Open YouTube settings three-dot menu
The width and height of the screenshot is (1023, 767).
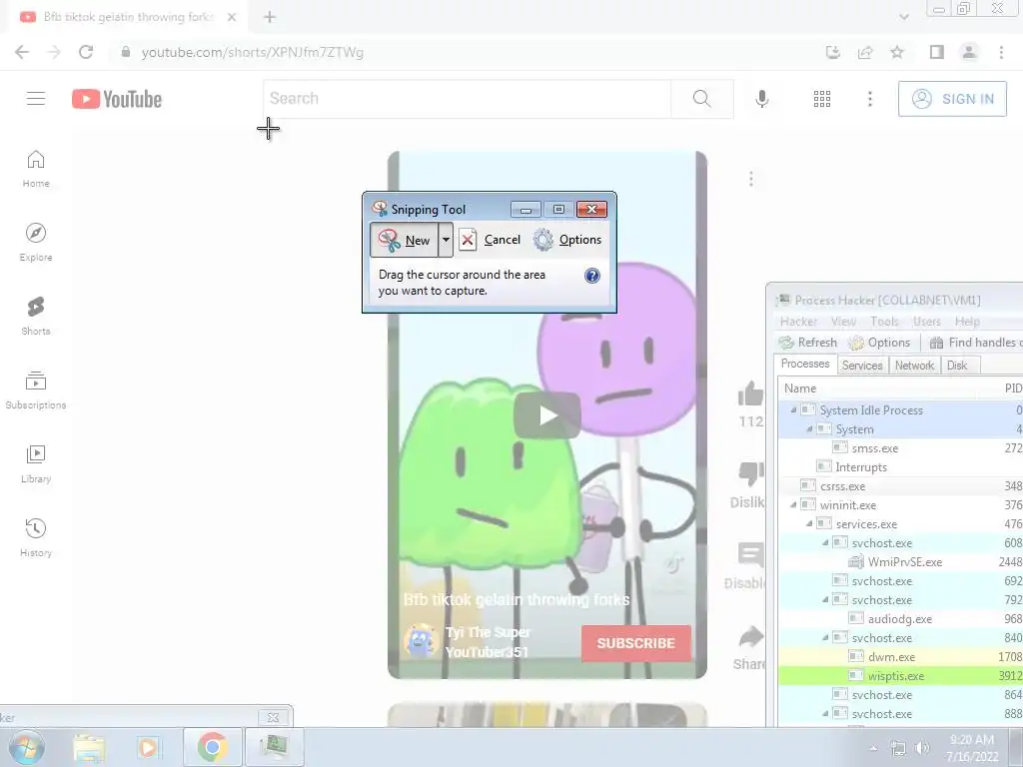tap(870, 99)
